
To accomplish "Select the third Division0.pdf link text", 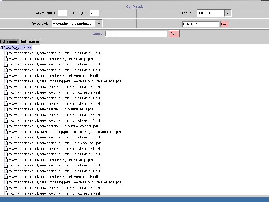I will (x=55, y=154).
